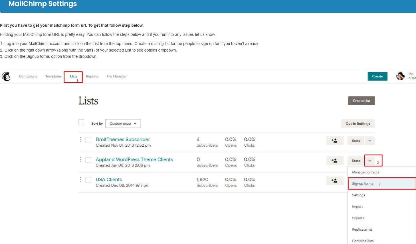Grab drag handle for DroitThemes Subscriber row

pyautogui.click(x=81, y=139)
